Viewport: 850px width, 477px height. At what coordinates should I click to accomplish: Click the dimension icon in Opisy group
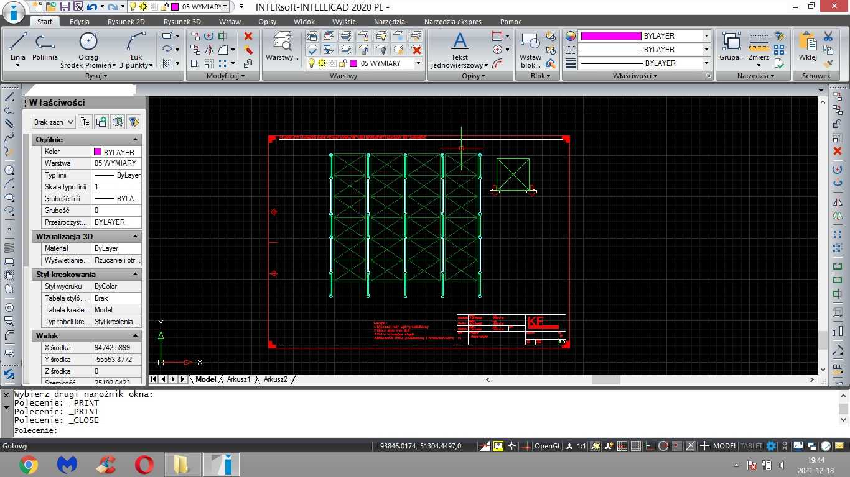coord(497,36)
